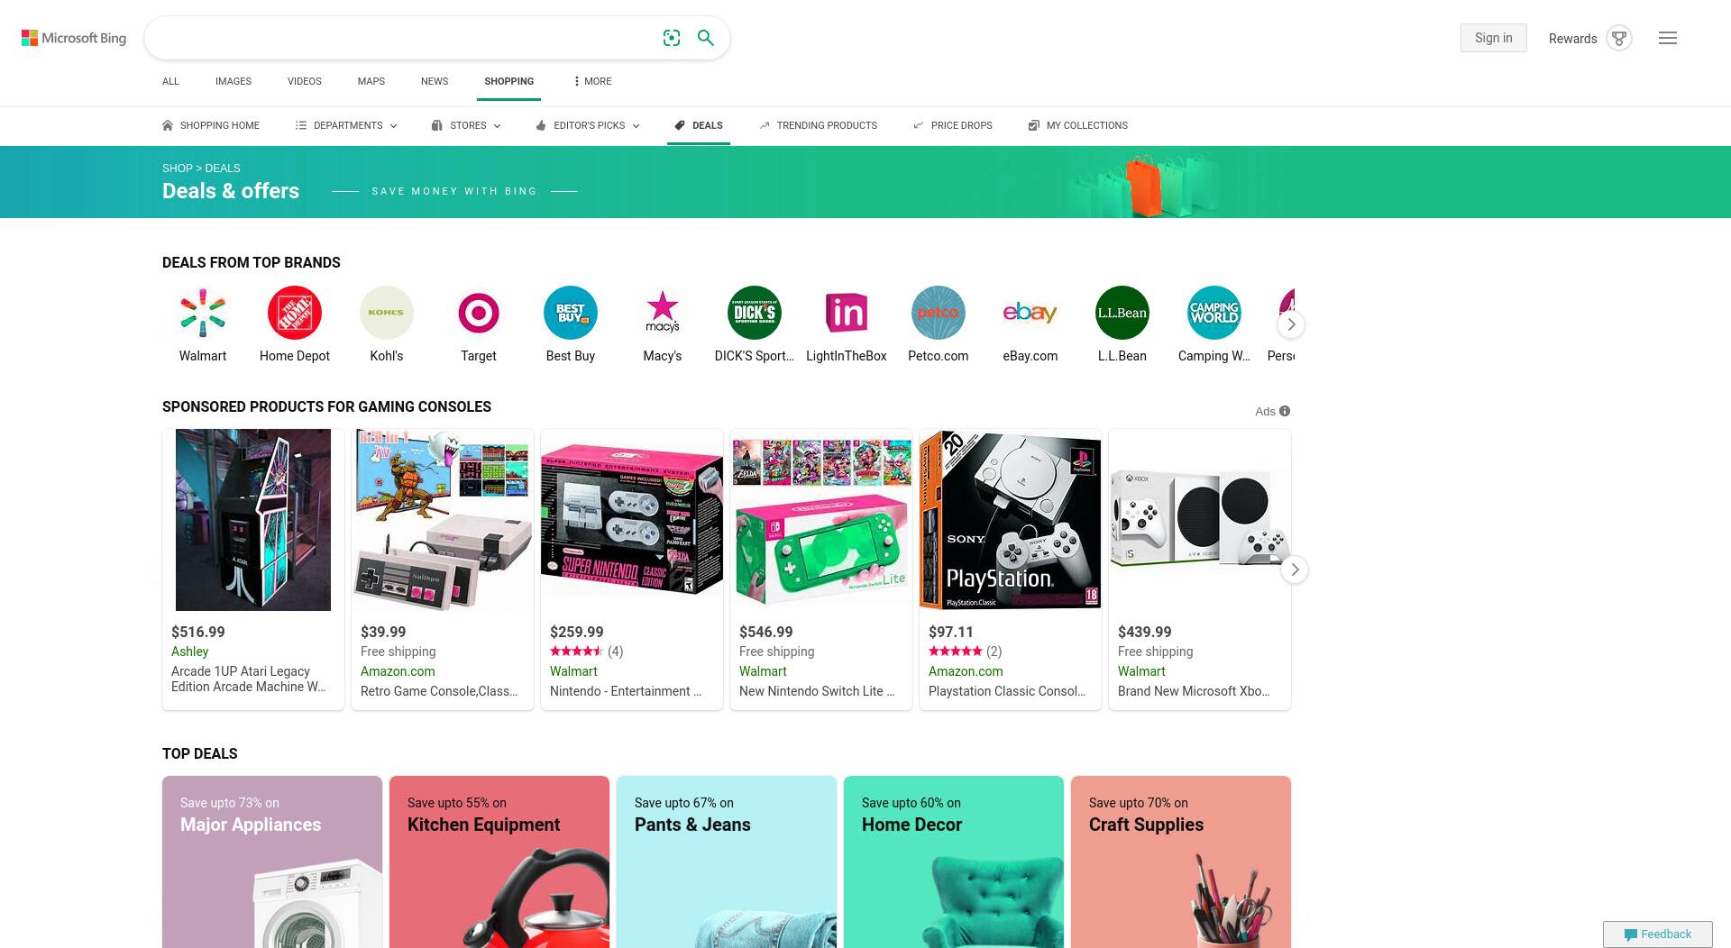Select the Walmart brand logo
The width and height of the screenshot is (1731, 948).
(203, 313)
